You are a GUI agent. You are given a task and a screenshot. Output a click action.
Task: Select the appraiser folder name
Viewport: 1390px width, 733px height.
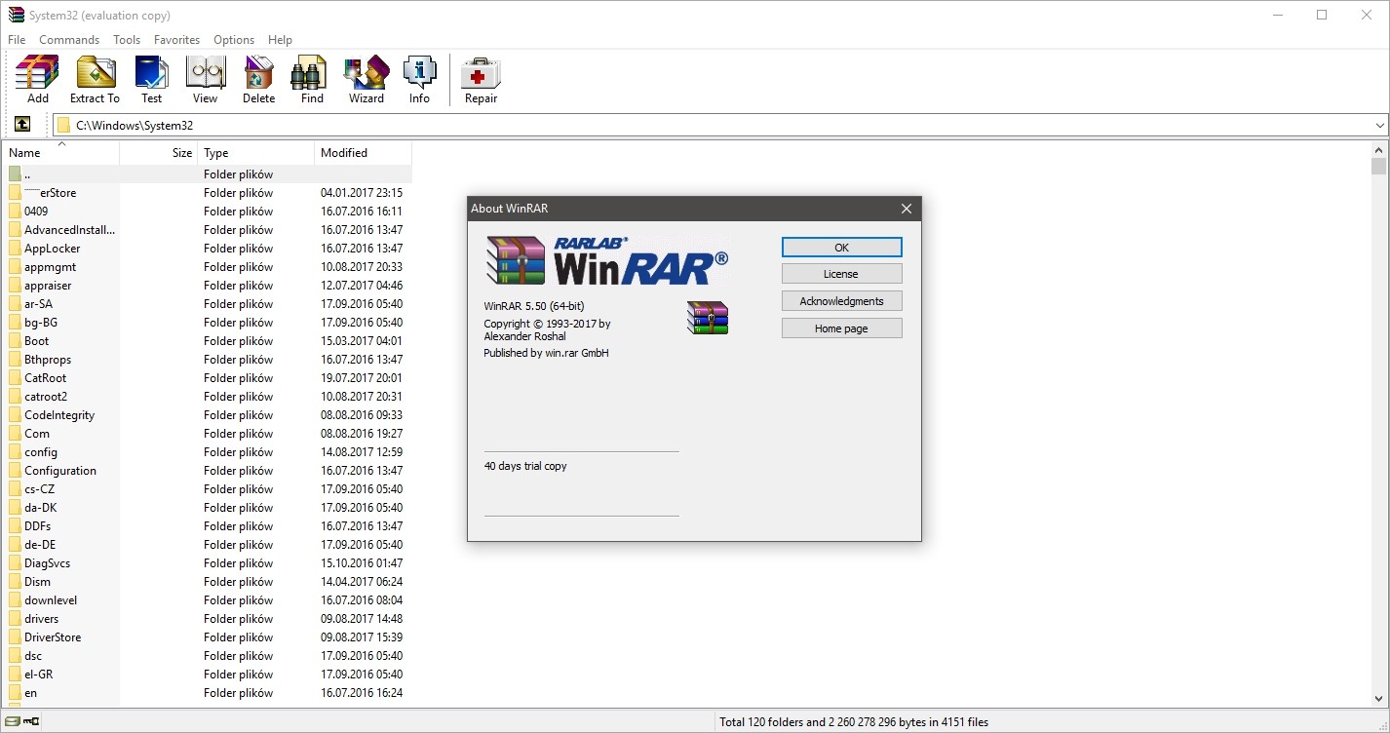[48, 286]
